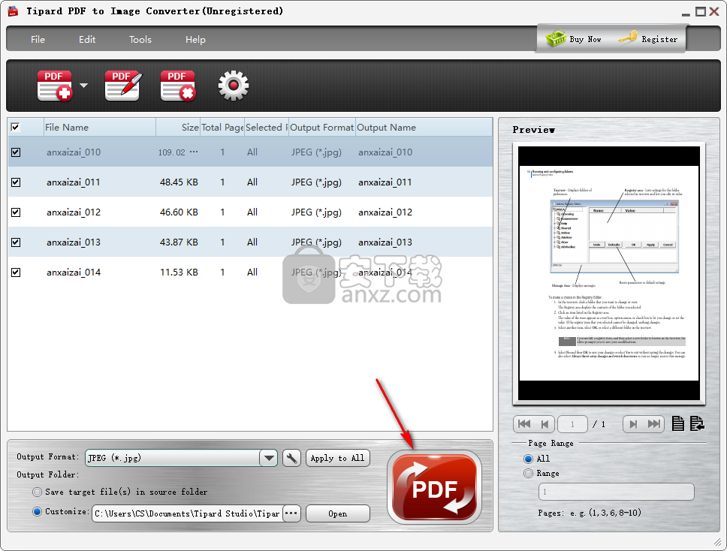The height and width of the screenshot is (551, 727).
Task: Click the preview page number field
Action: (x=572, y=424)
